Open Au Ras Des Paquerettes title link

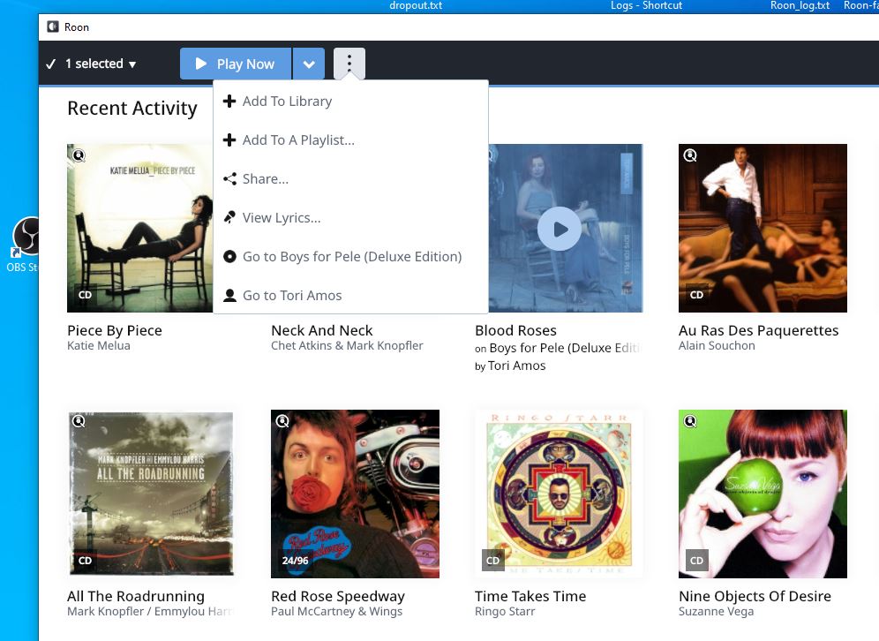758,330
